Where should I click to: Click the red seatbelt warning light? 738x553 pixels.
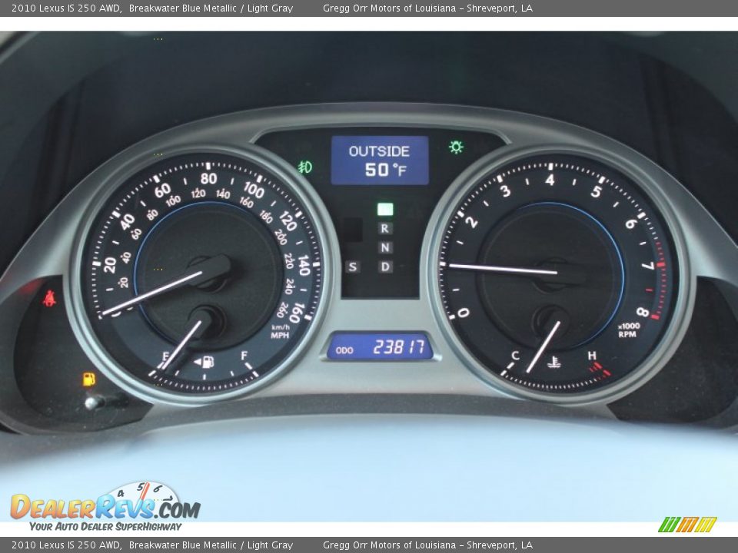[x=49, y=299]
